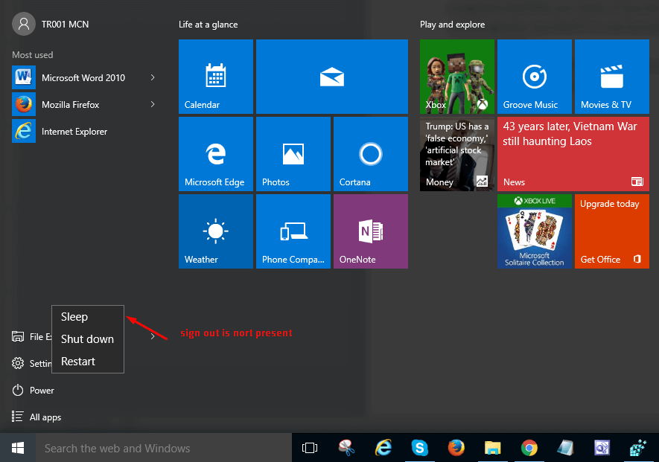
Task: Open the Calendar tile
Action: pos(216,77)
